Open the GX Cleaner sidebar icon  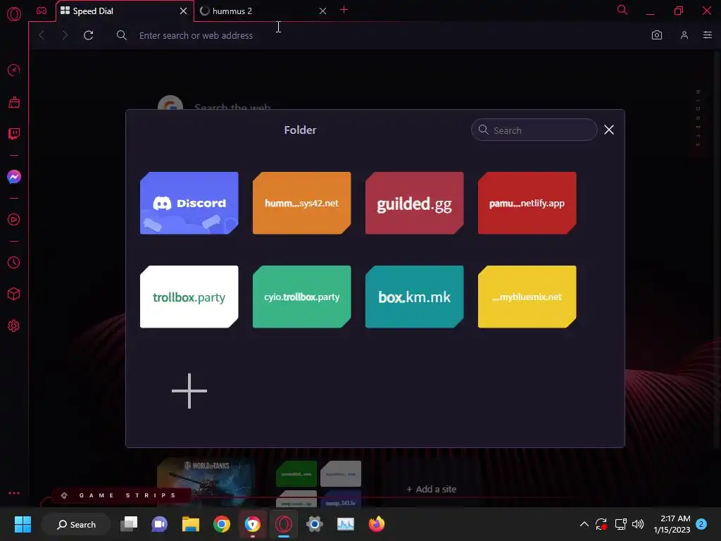(14, 102)
